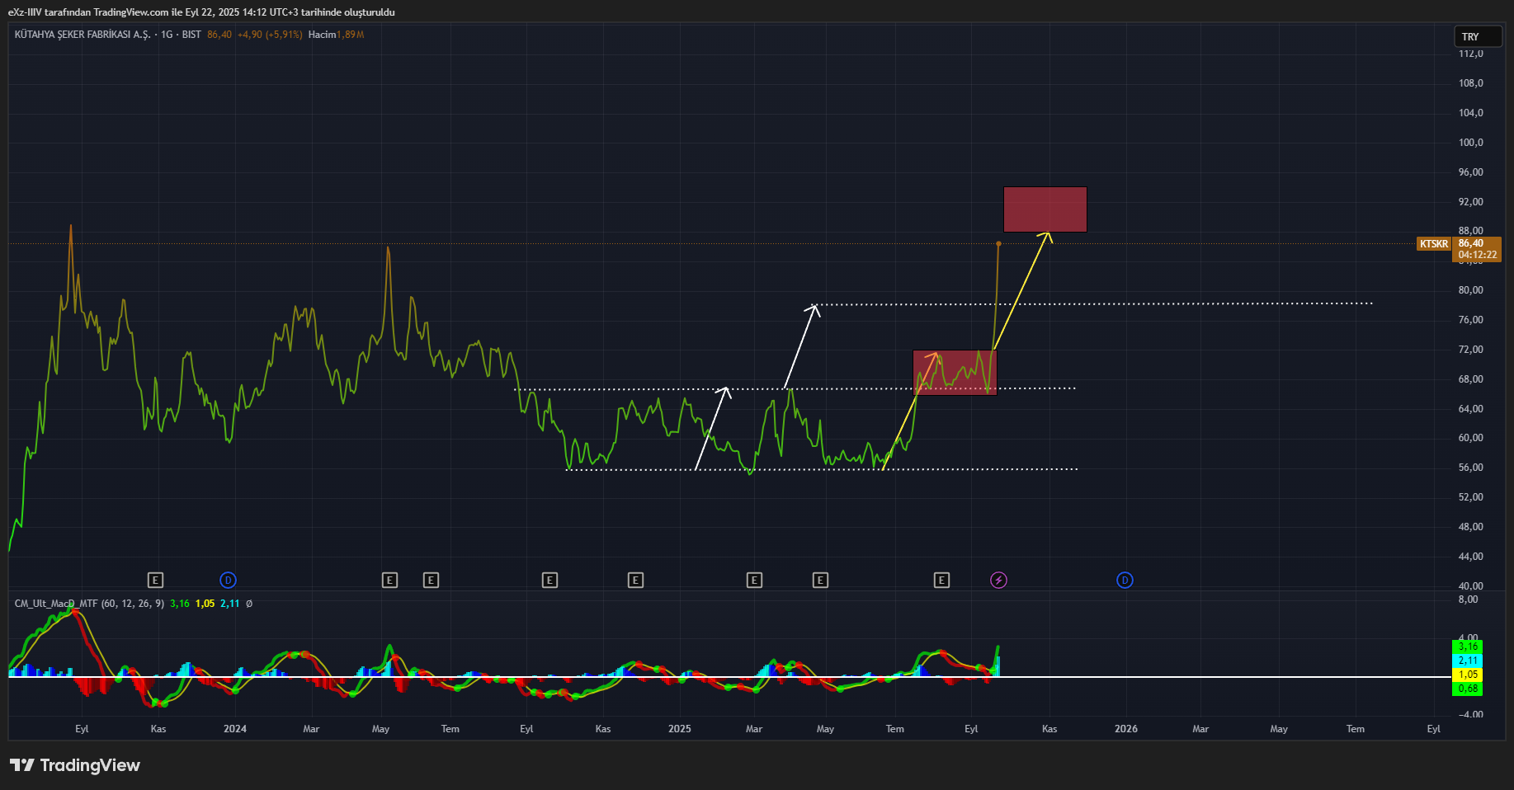Click the green 0,68 value tag
Screen dimensions: 1514x790
point(1468,689)
